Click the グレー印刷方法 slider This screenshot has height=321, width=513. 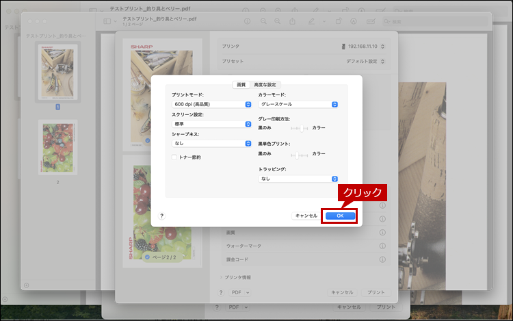[x=300, y=128]
